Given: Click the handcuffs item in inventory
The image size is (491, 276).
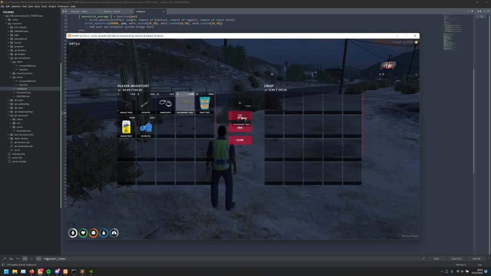Looking at the screenshot, I should pos(165,104).
